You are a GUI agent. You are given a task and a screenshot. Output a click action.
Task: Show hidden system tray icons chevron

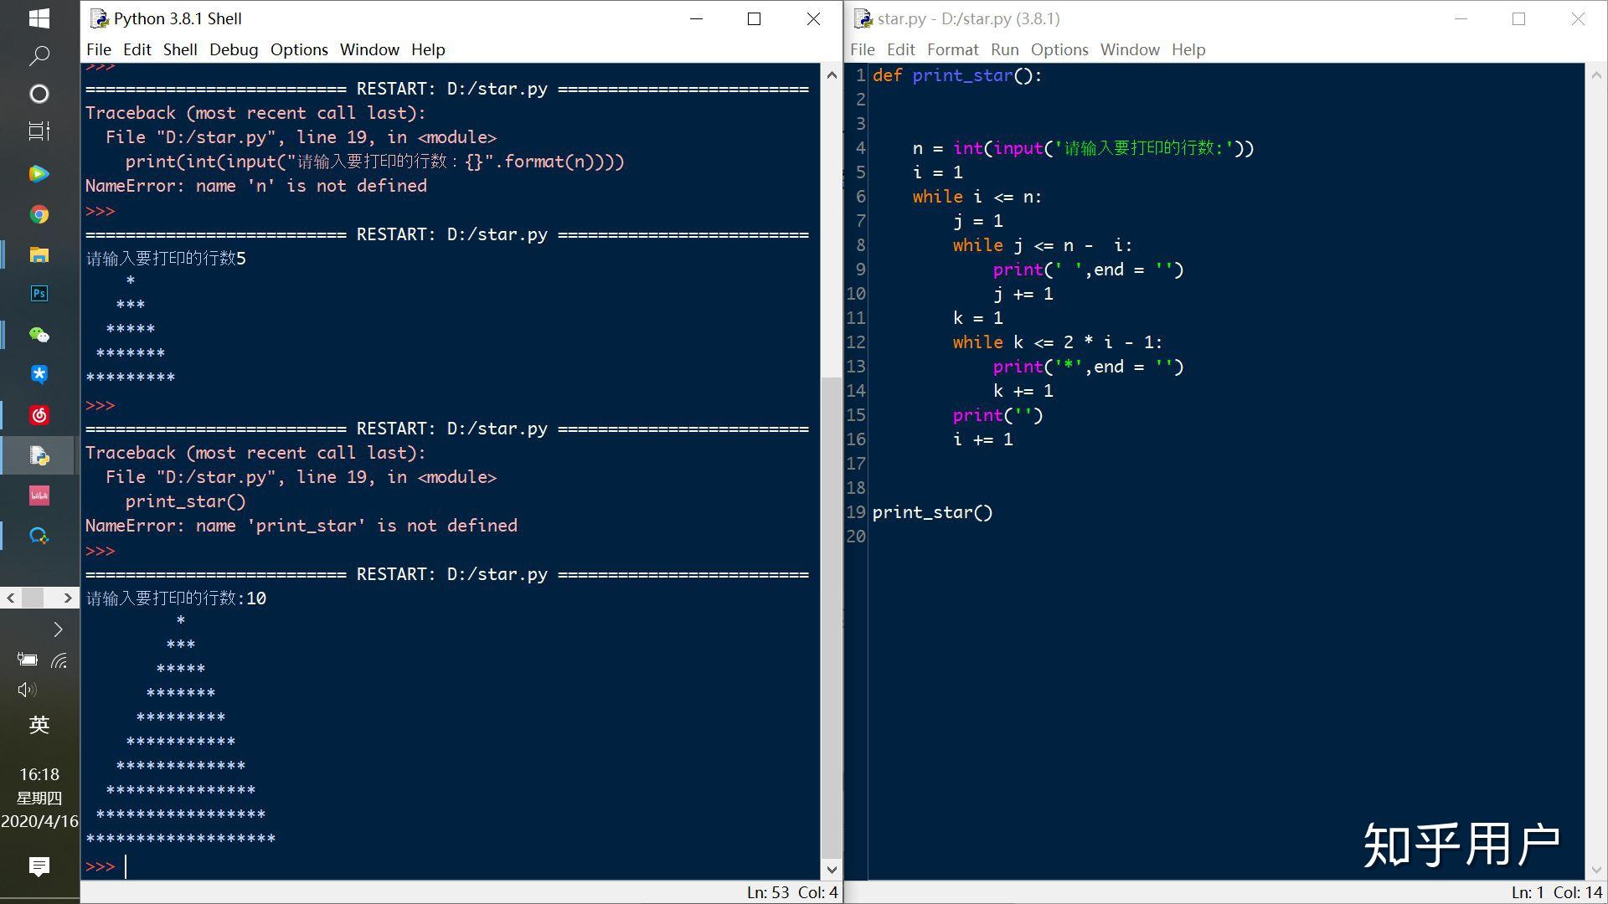58,629
